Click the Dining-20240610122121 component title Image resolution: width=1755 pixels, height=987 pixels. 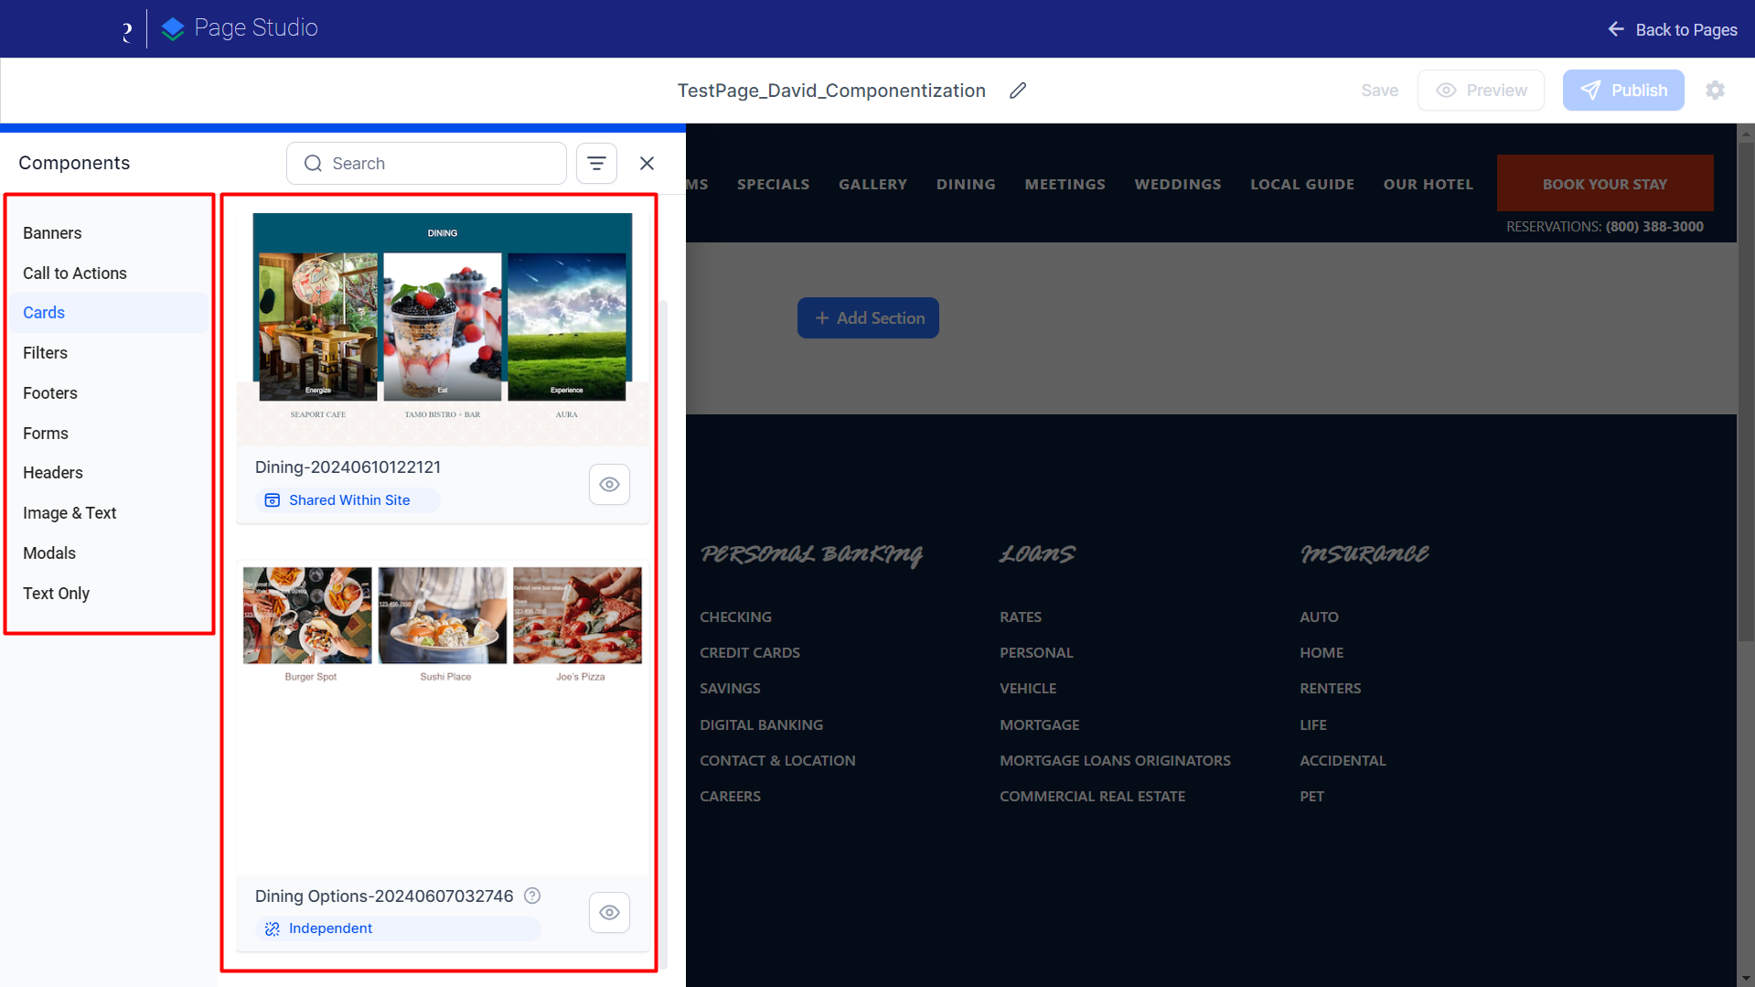click(348, 467)
